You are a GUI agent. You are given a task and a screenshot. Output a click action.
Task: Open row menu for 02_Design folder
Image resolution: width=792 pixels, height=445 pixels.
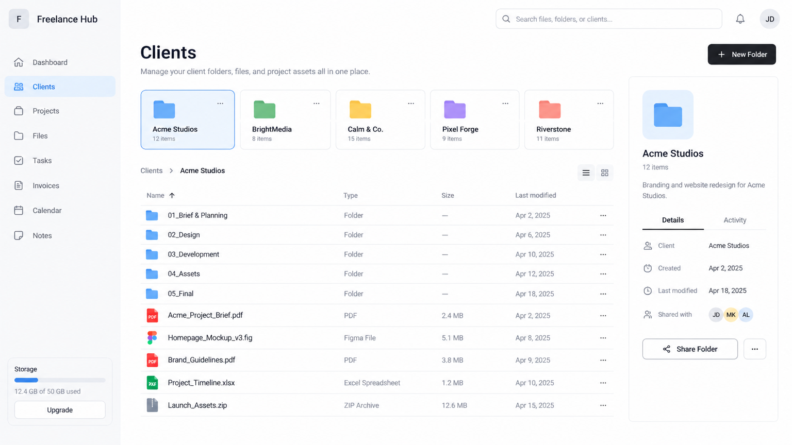pyautogui.click(x=603, y=235)
